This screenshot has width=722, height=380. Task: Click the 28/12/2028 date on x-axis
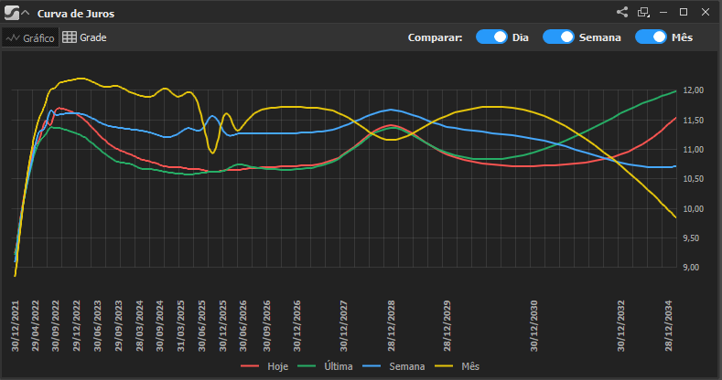pos(392,326)
